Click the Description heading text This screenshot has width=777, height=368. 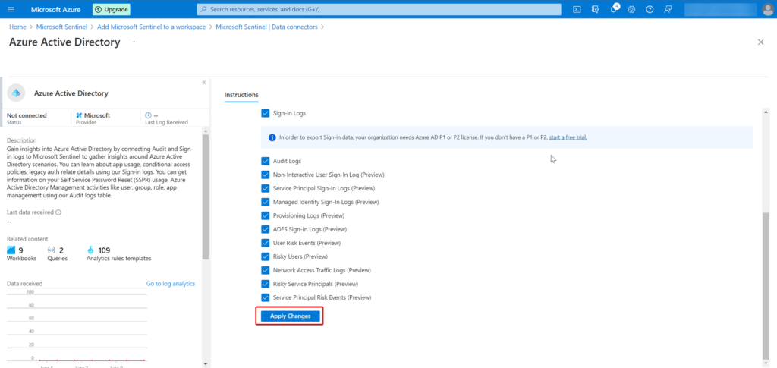pos(21,140)
